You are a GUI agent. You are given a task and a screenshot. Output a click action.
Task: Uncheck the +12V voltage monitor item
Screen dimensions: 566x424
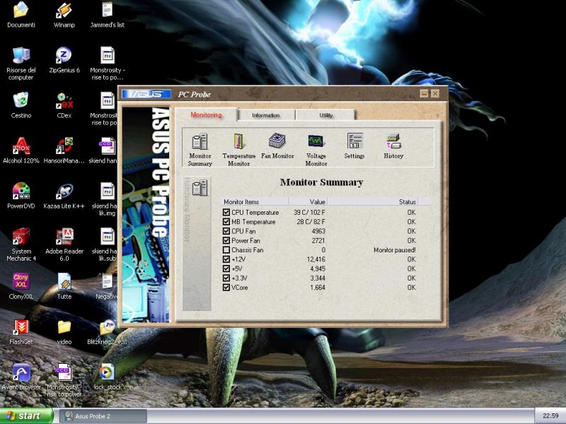pos(226,259)
